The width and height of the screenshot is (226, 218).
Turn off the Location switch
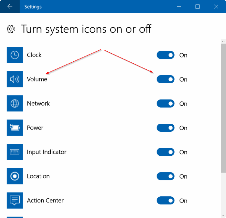pyautogui.click(x=165, y=176)
